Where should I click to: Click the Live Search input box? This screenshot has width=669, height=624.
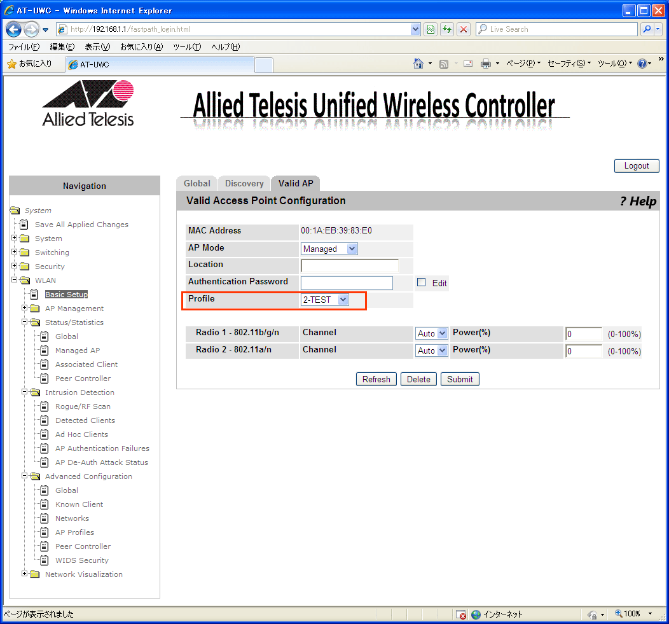tap(557, 29)
